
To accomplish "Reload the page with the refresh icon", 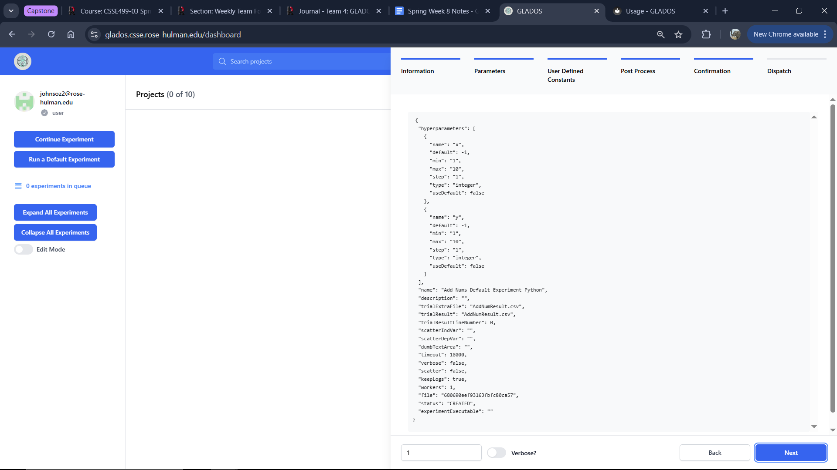I will point(51,34).
